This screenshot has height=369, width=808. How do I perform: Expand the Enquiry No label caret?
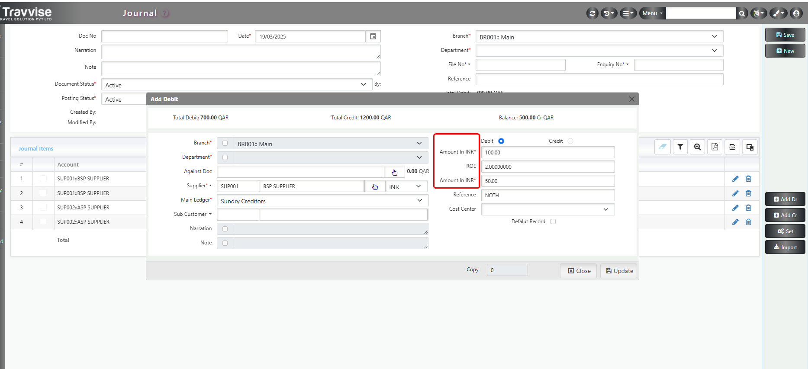pos(628,64)
